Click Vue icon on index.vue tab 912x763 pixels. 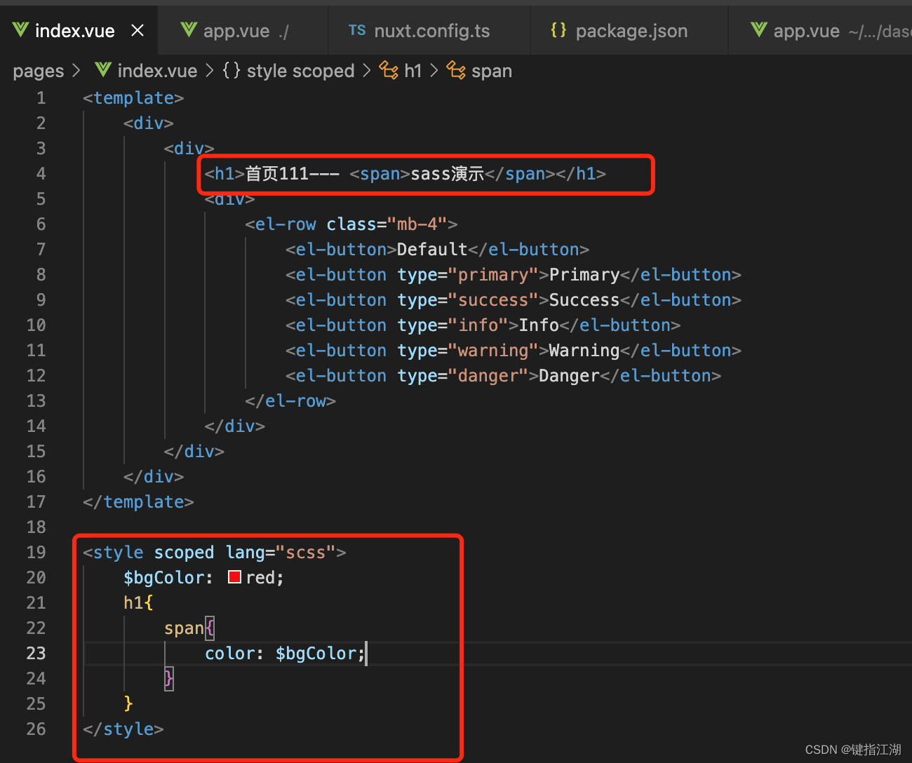(x=20, y=29)
